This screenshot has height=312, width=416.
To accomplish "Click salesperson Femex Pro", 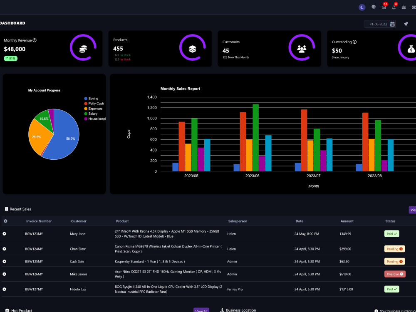I will click(235, 289).
